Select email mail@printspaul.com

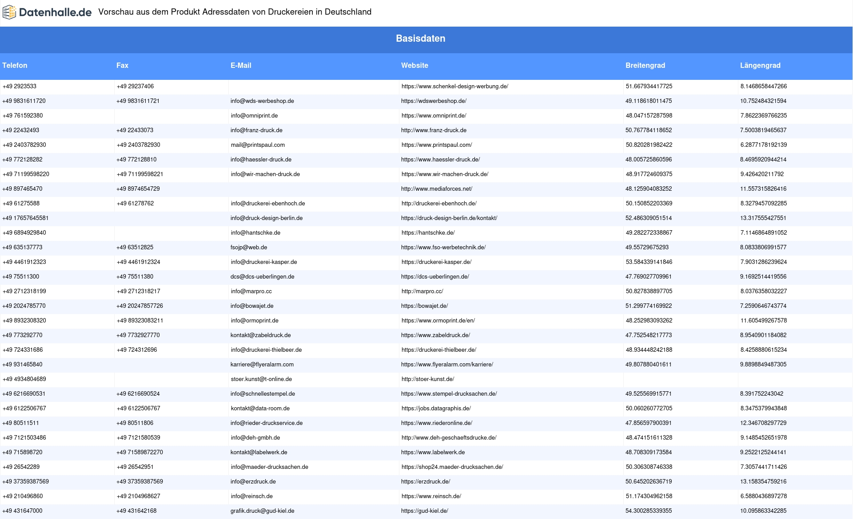coord(258,145)
